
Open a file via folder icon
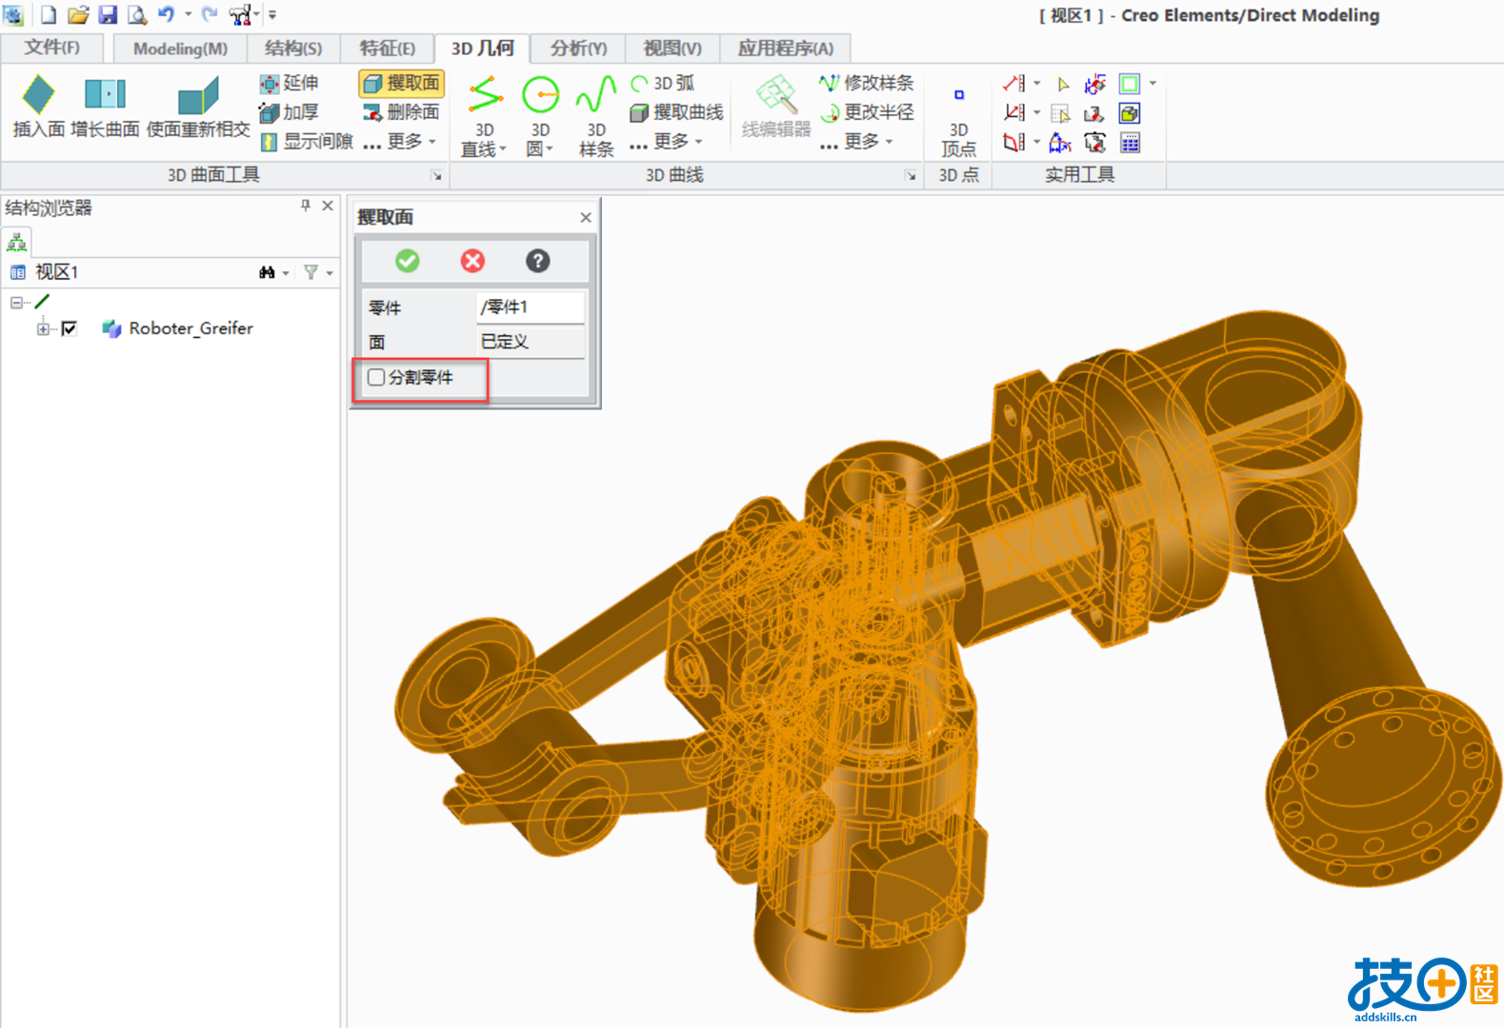(x=78, y=14)
